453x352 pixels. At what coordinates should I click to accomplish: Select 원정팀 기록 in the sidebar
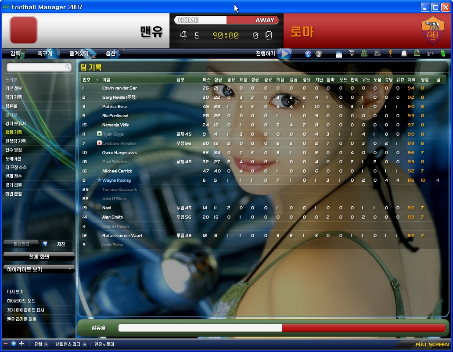point(16,141)
